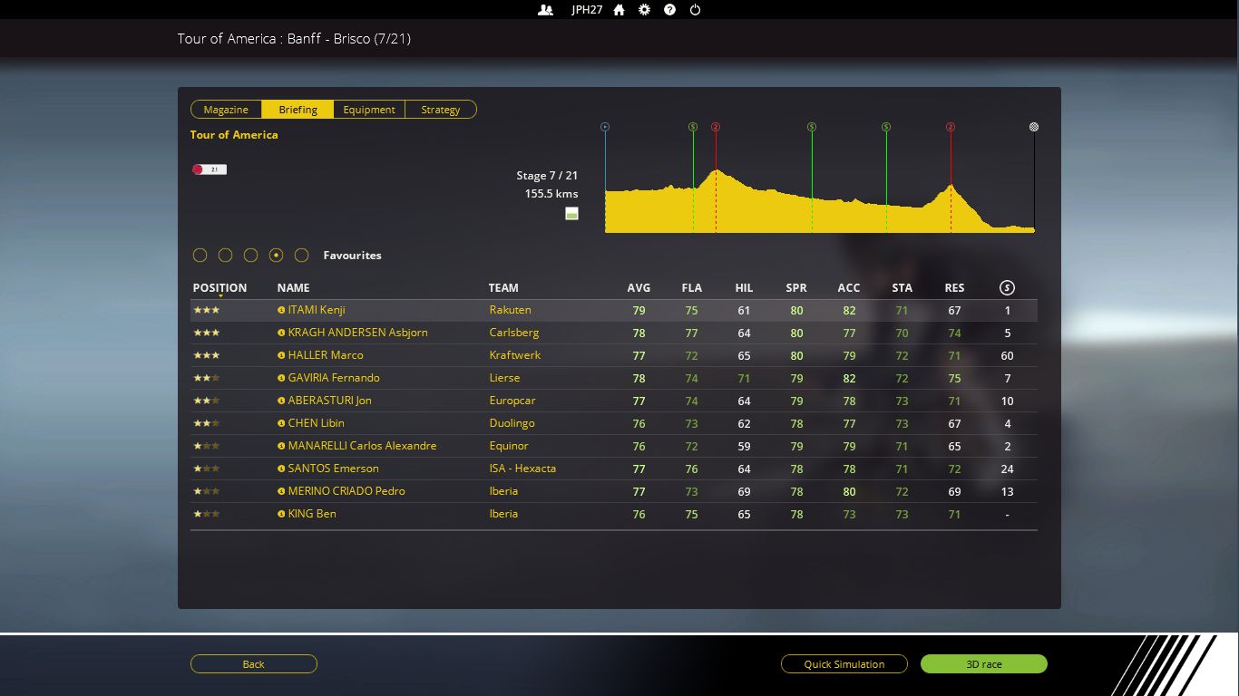Open the Strategy tab
The width and height of the screenshot is (1239, 696).
pos(441,110)
